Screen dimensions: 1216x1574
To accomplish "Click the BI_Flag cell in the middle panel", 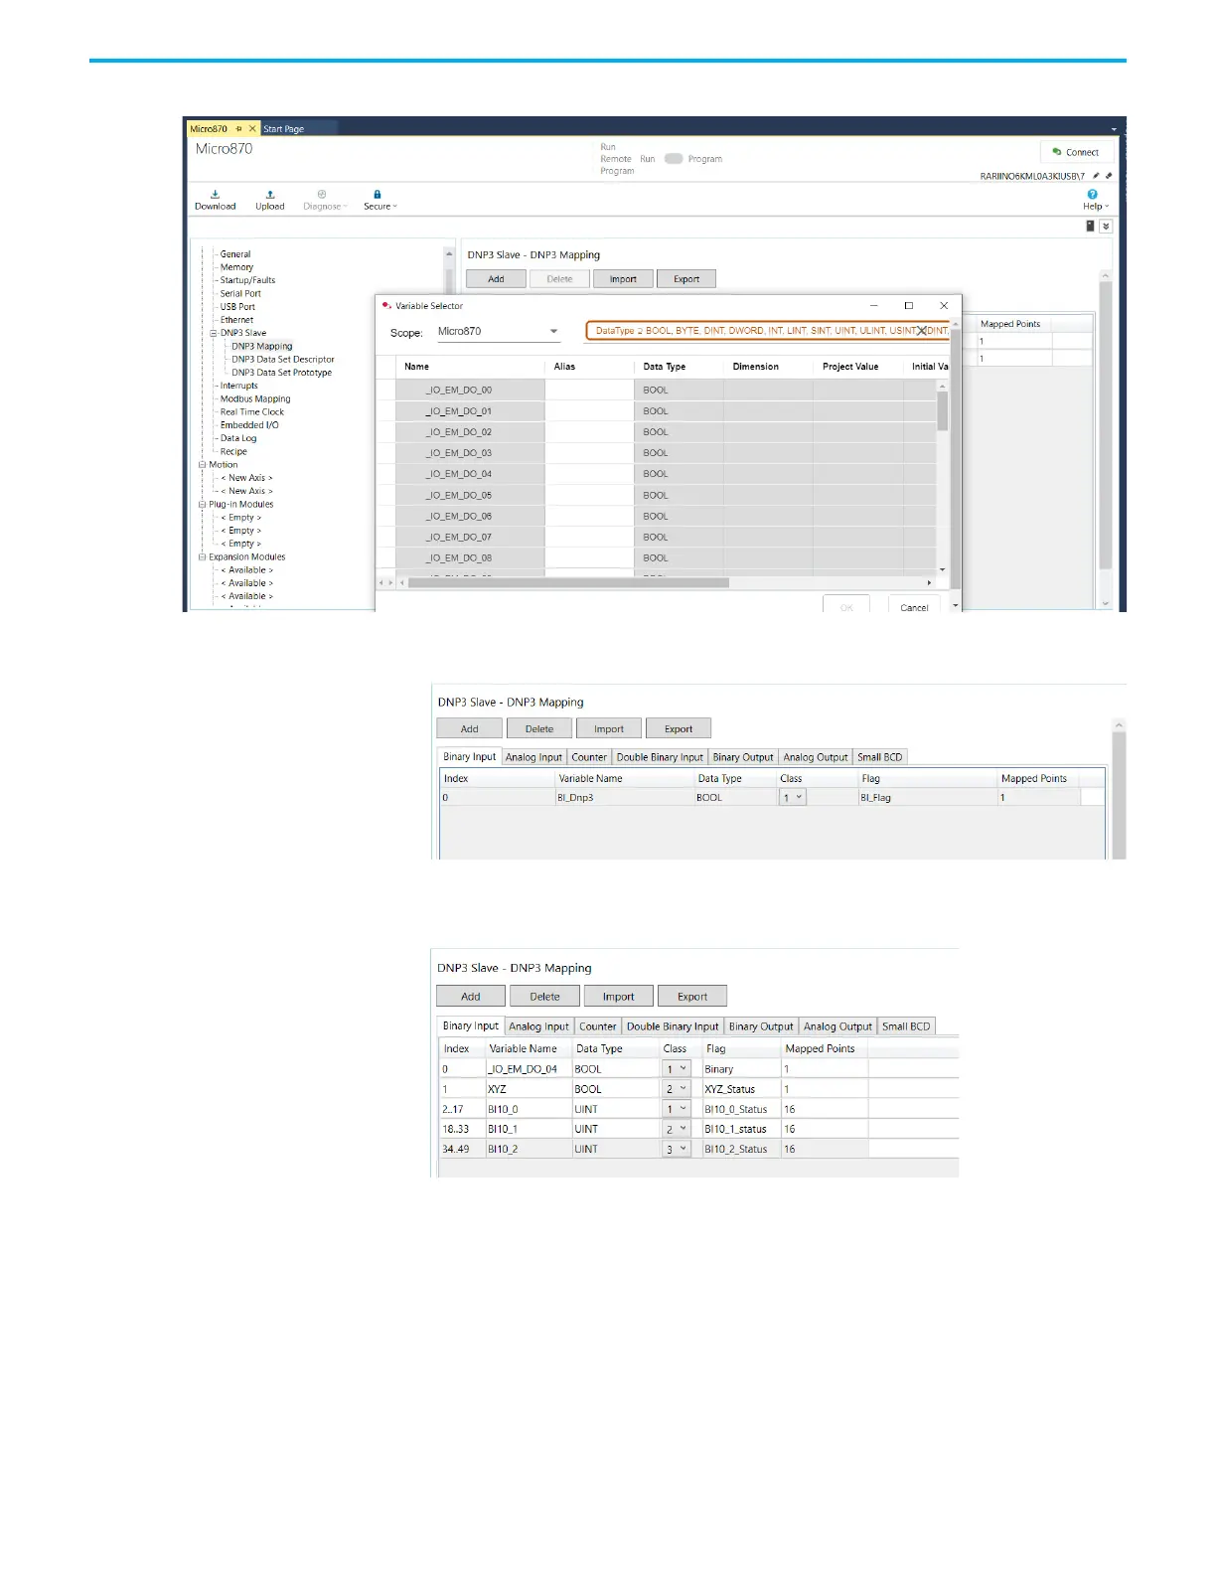I will tap(928, 798).
